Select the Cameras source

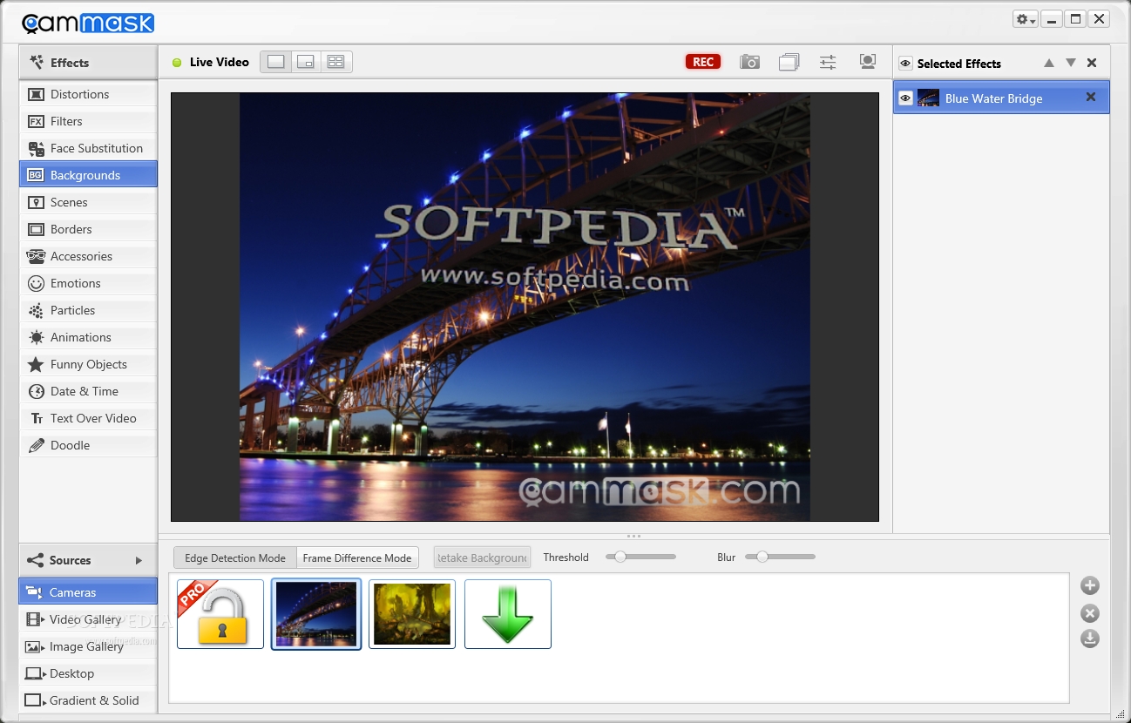[x=88, y=592]
